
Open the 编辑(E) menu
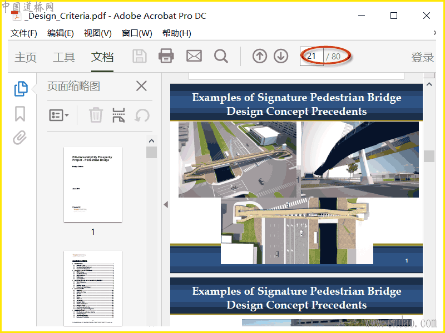(61, 33)
